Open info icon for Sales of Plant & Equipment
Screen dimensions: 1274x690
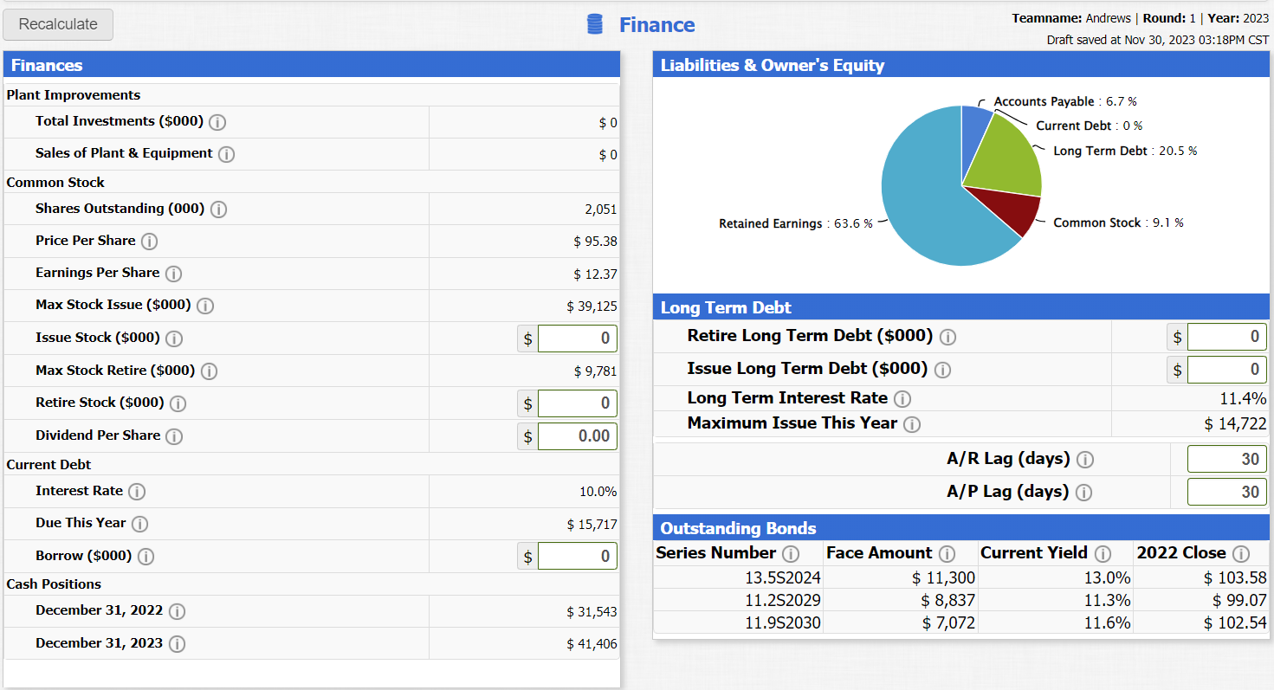(226, 154)
